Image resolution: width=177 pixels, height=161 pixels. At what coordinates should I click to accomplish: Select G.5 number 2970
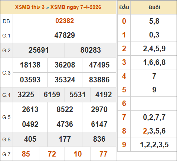coord(99,109)
